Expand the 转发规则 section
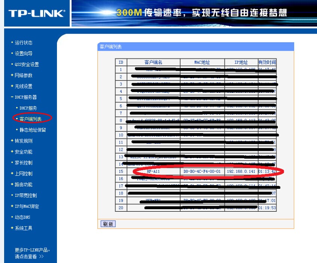The width and height of the screenshot is (317, 263). (x=24, y=141)
